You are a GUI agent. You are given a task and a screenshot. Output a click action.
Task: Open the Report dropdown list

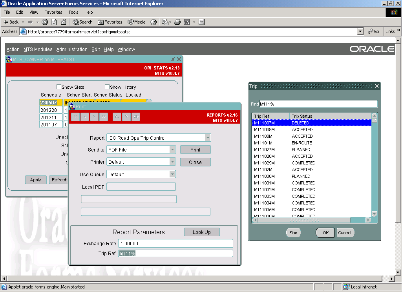pos(208,138)
